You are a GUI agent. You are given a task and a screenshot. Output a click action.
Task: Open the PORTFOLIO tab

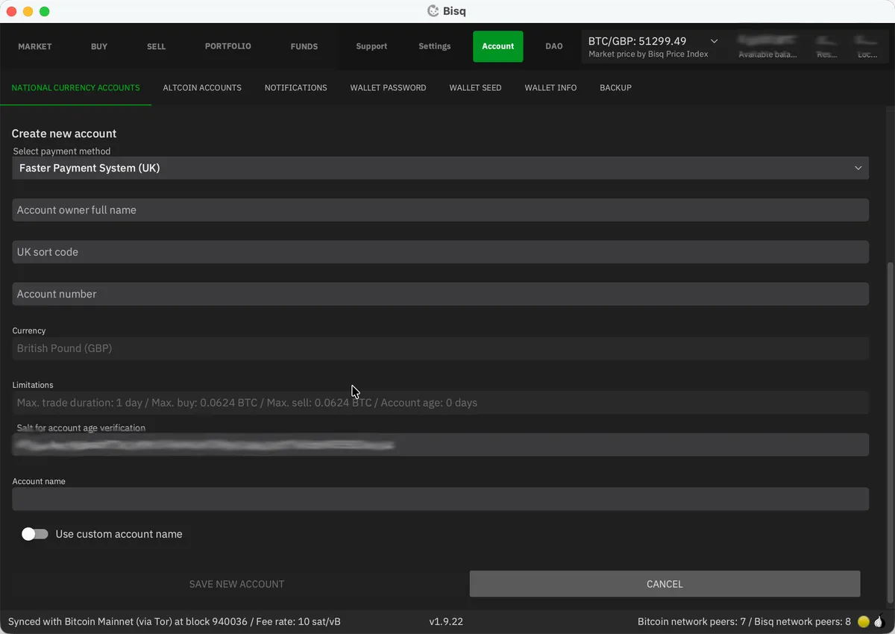227,46
